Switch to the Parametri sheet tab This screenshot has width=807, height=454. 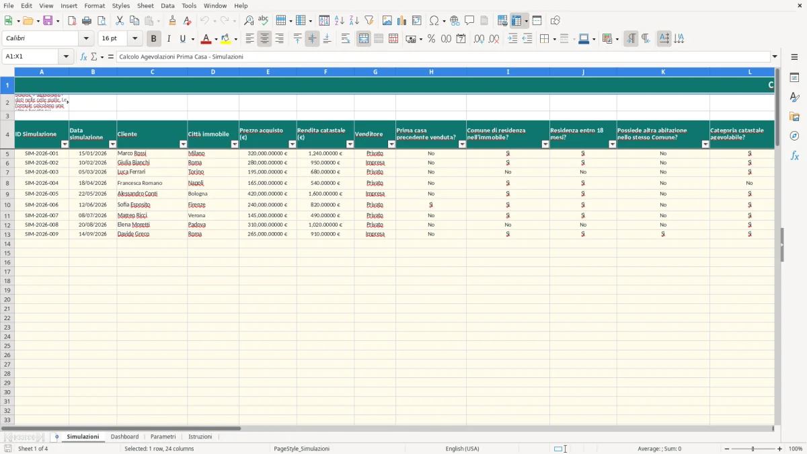pos(163,437)
